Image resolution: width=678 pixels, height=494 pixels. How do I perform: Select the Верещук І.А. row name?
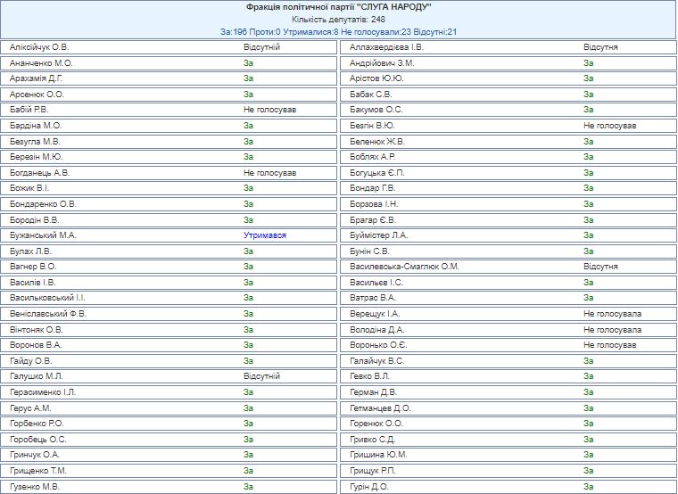point(375,314)
